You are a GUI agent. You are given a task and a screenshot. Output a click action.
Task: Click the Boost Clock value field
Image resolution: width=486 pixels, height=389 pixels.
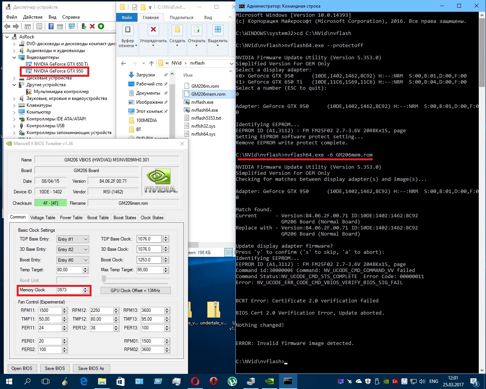[150, 260]
